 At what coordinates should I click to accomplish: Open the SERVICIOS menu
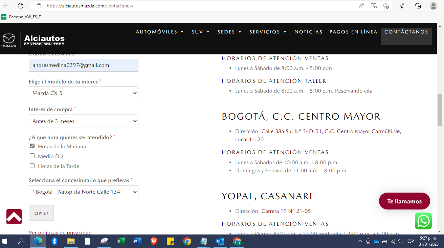(268, 32)
